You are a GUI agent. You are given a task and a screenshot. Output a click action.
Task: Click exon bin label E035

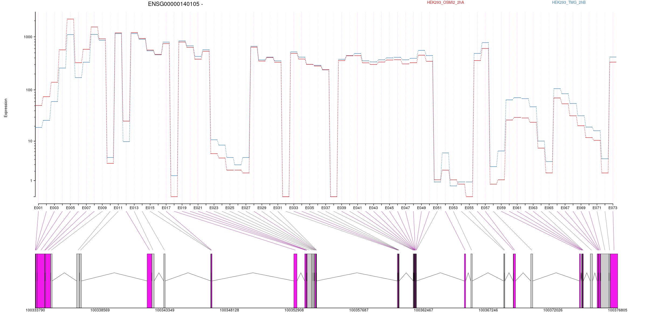point(309,208)
